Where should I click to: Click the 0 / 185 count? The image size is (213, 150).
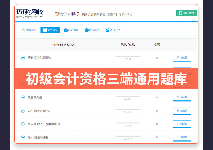(128, 99)
